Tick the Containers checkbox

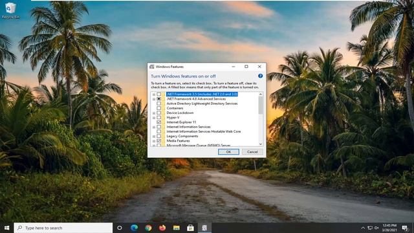pyautogui.click(x=158, y=108)
